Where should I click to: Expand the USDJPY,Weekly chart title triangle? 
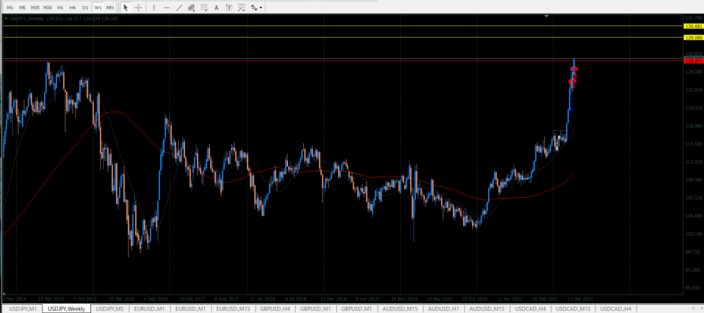(x=6, y=19)
